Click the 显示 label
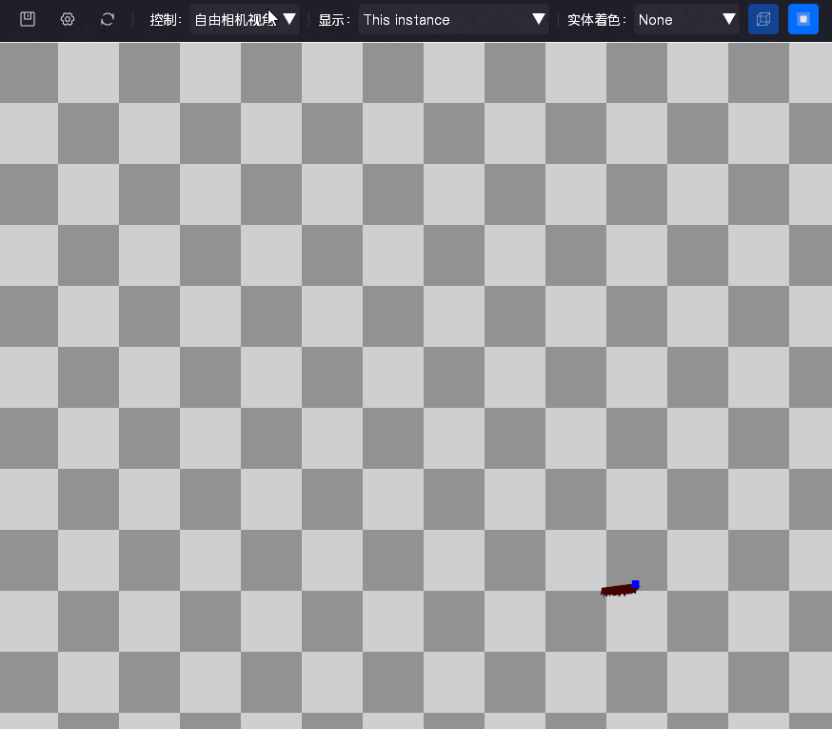 tap(334, 20)
